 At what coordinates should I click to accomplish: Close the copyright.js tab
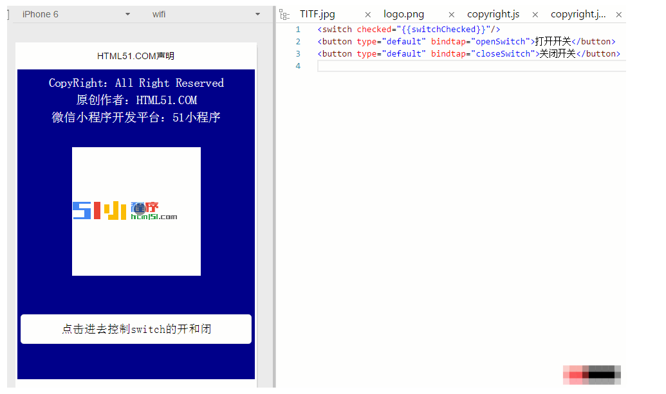point(535,15)
